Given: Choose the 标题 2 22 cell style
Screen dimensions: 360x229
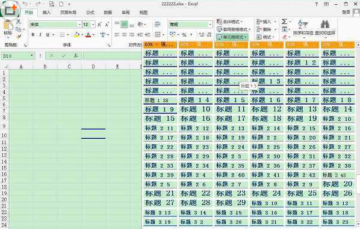Looking at the screenshot, I should click(x=160, y=147).
